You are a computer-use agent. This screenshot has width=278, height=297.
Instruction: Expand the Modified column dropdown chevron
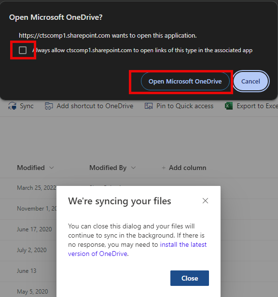point(52,168)
